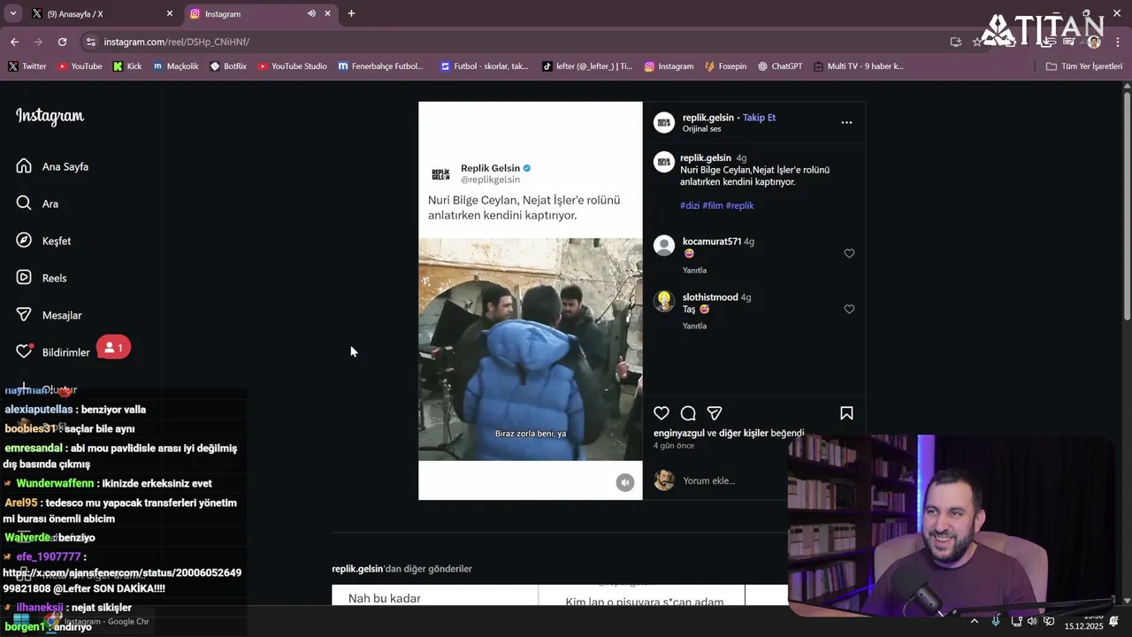Like kocamurat571's comment
Screen dimensions: 1132x637
click(x=849, y=253)
